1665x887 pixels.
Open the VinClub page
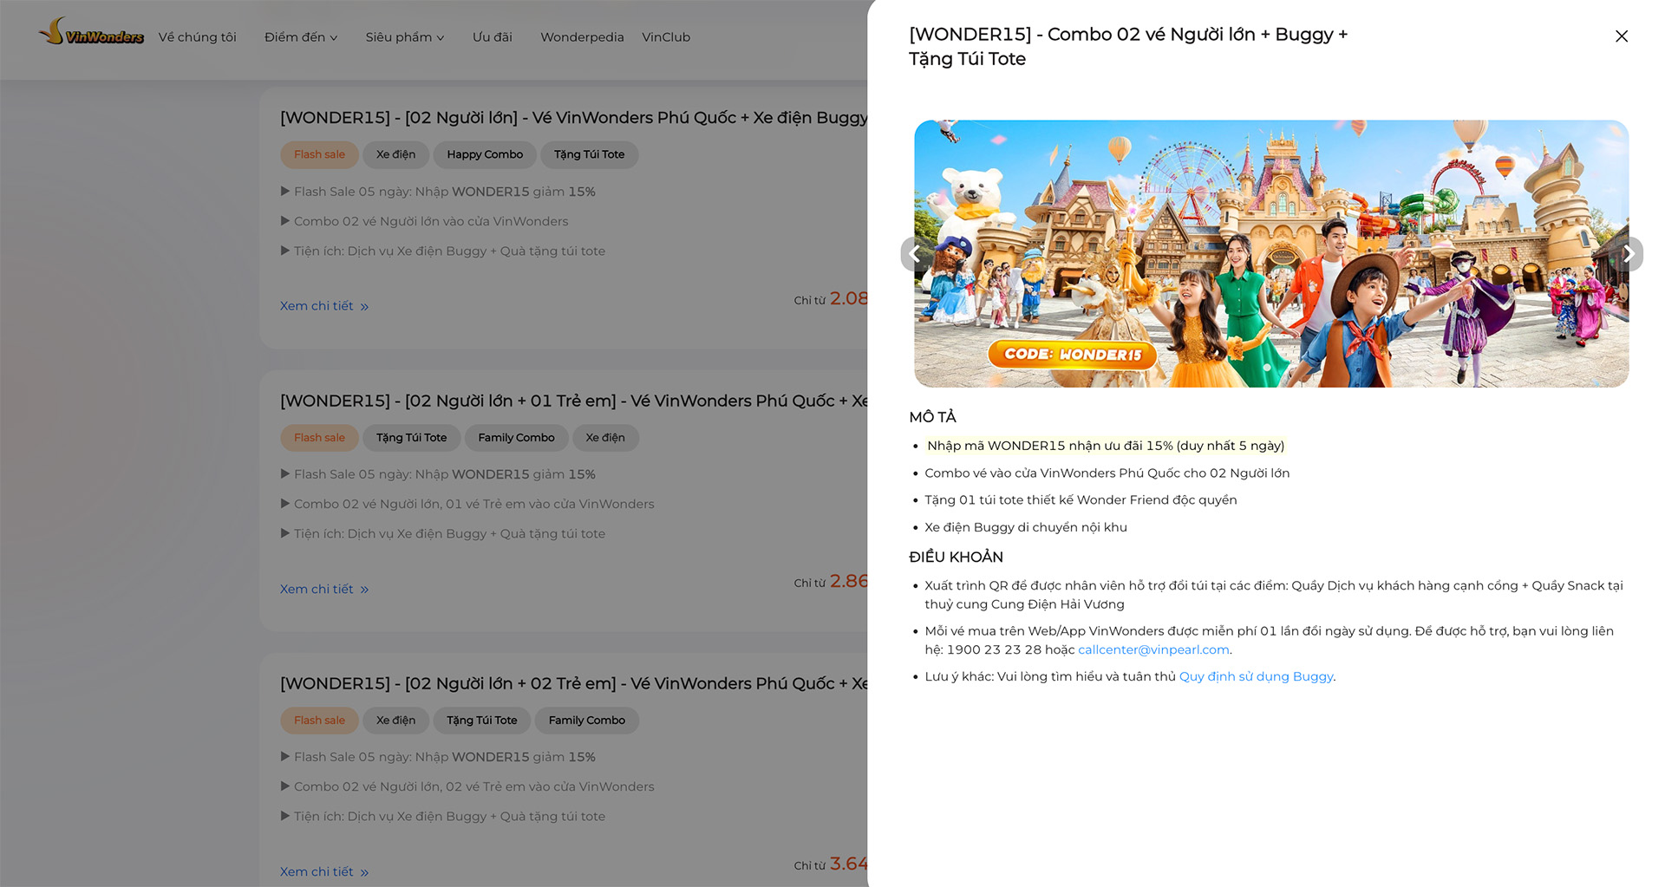coord(666,37)
